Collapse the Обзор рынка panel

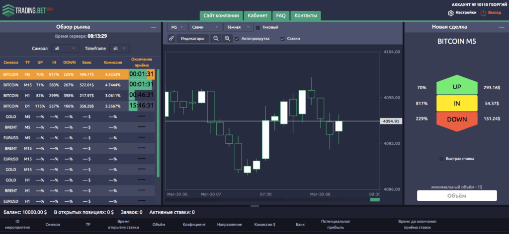point(153,27)
